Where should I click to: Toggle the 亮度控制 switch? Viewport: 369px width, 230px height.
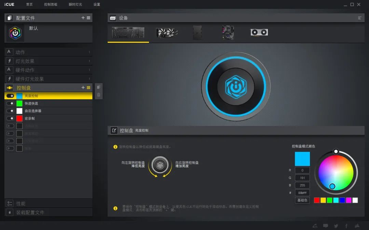(x=10, y=96)
